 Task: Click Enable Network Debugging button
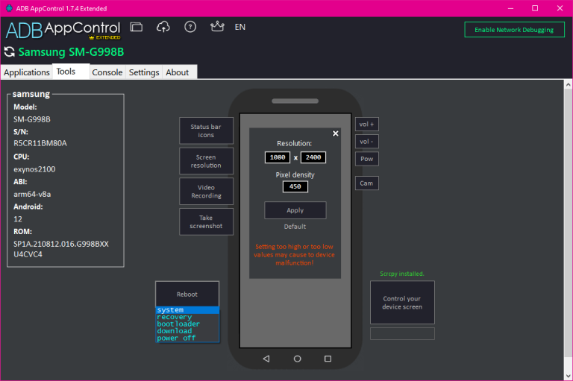pyautogui.click(x=514, y=30)
